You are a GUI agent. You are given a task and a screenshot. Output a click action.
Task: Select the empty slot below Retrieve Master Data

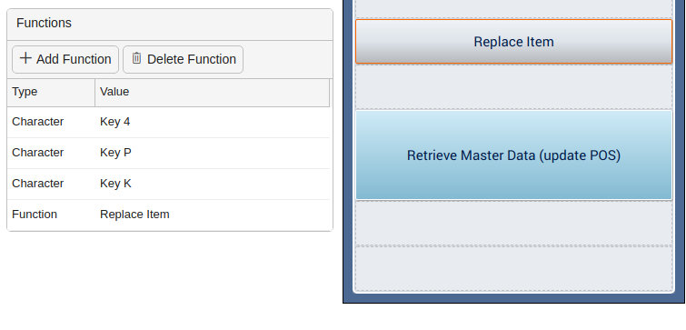click(x=513, y=224)
